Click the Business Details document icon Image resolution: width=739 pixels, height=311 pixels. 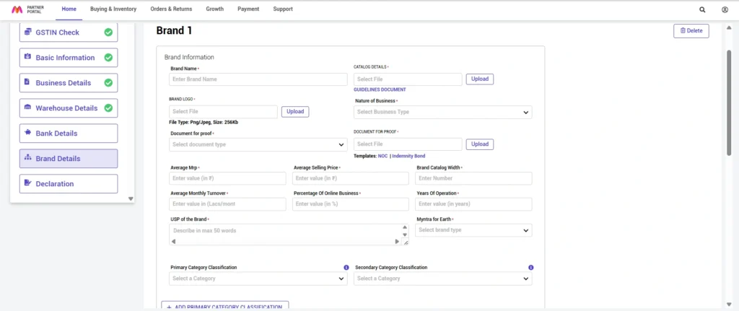click(27, 82)
